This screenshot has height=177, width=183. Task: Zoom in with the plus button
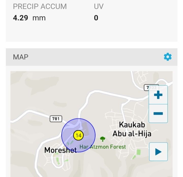pyautogui.click(x=158, y=95)
